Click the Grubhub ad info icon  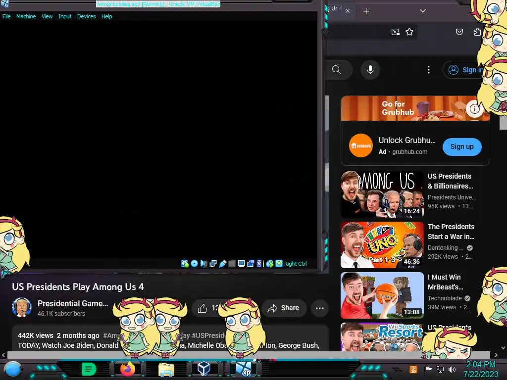(x=474, y=109)
